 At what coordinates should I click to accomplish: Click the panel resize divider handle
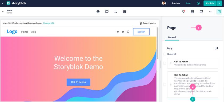(x=161, y=64)
